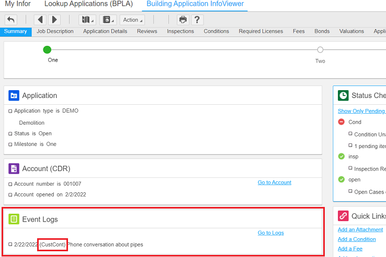Follow the Go to Logs link
This screenshot has width=386, height=257.
270,232
